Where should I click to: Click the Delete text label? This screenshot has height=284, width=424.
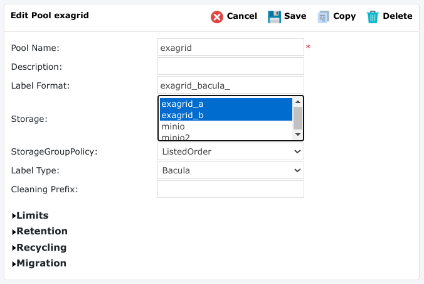click(398, 16)
